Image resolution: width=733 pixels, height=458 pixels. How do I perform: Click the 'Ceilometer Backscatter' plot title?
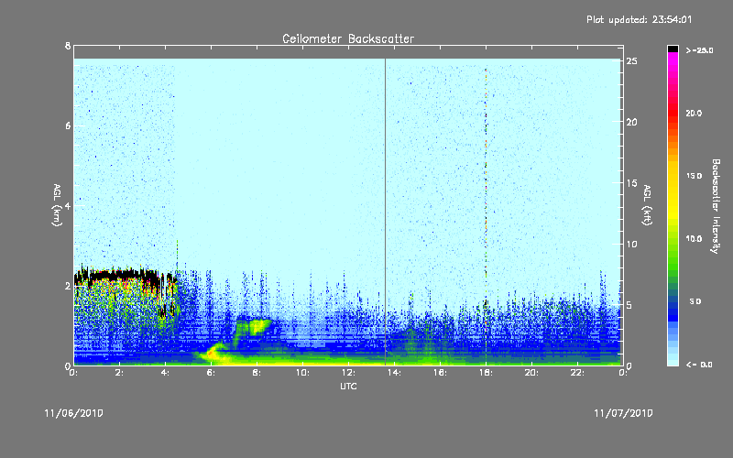[x=348, y=38]
